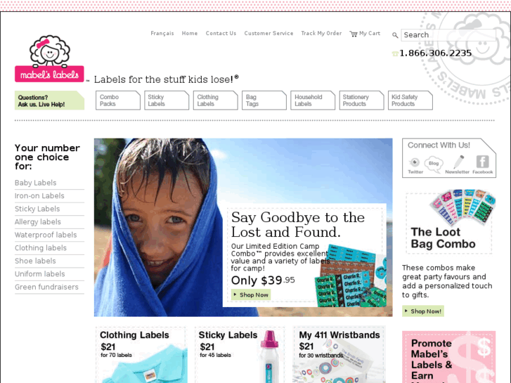Open the Combo Packs tab

pyautogui.click(x=118, y=100)
